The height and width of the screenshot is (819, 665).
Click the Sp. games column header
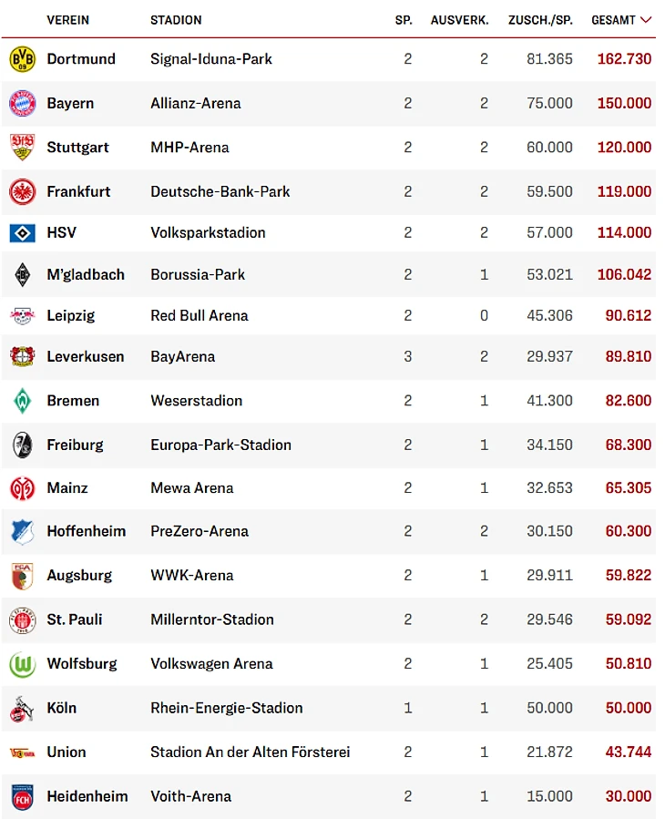[404, 20]
